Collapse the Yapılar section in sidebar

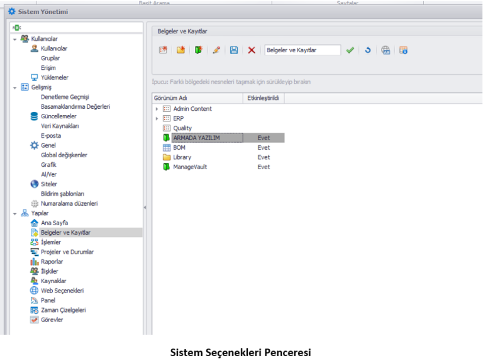tap(14, 213)
